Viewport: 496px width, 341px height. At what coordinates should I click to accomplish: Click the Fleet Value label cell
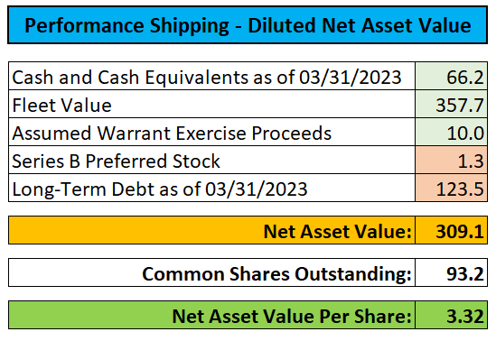coord(211,105)
